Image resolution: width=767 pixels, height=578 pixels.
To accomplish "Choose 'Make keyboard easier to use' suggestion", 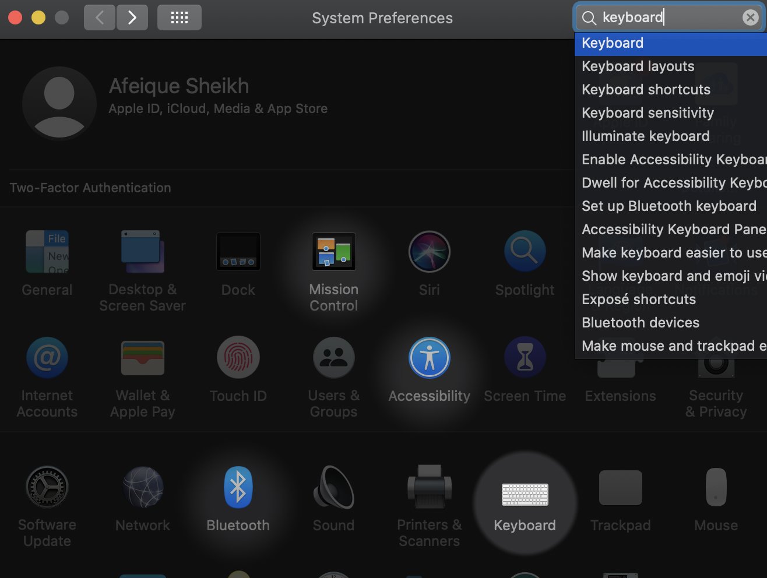I will click(x=671, y=253).
